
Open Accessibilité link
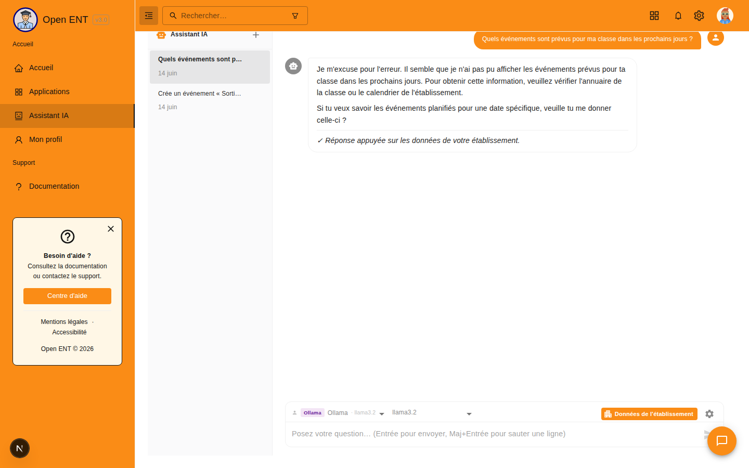69,332
